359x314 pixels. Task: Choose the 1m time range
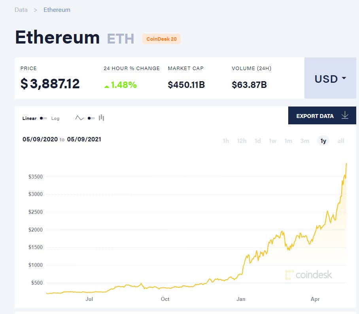pos(289,141)
